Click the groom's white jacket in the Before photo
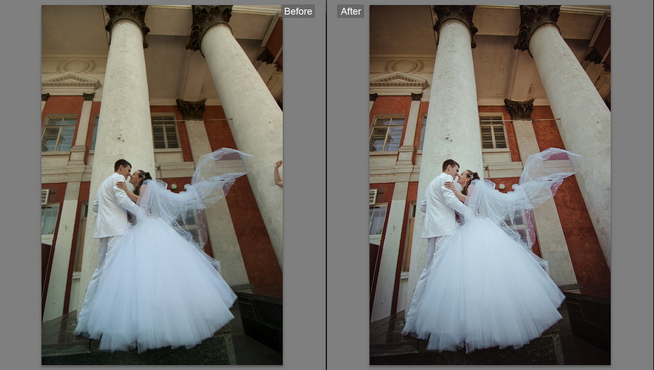654x370 pixels. click(112, 204)
